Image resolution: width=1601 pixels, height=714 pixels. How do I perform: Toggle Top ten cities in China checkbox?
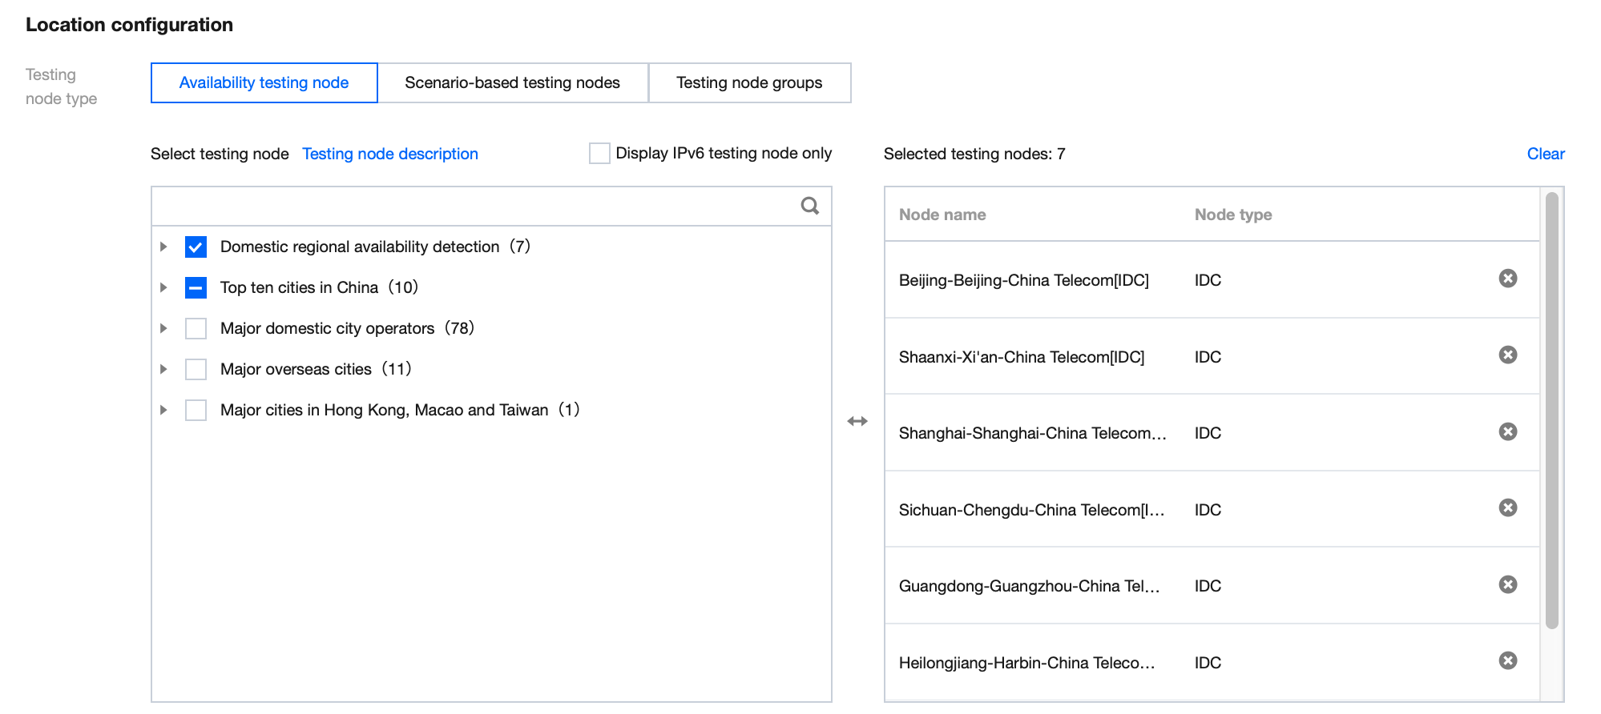pos(196,287)
